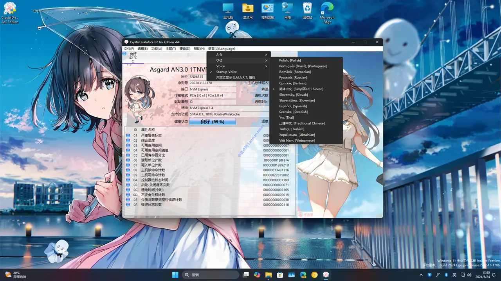
Task: Open the 主题(T) menu
Action: point(171,49)
